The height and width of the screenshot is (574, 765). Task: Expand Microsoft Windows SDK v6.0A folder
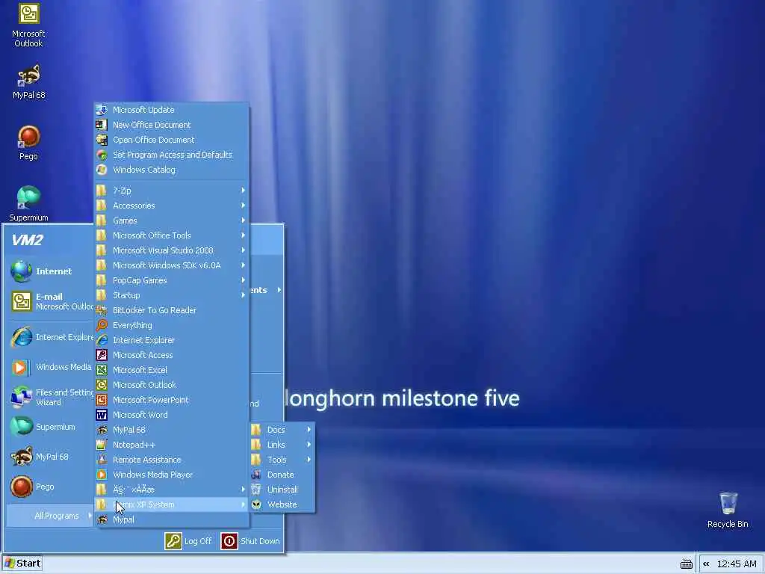tap(171, 265)
